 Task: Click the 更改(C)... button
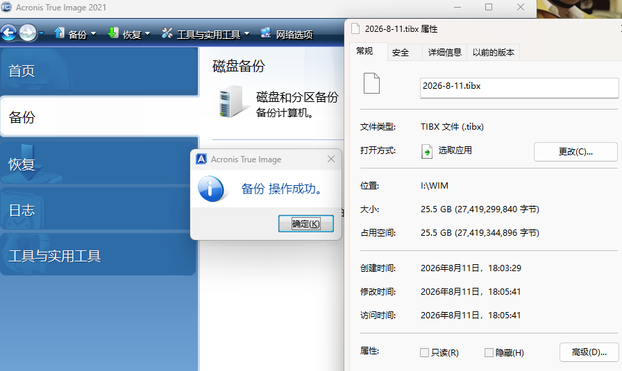pos(575,152)
